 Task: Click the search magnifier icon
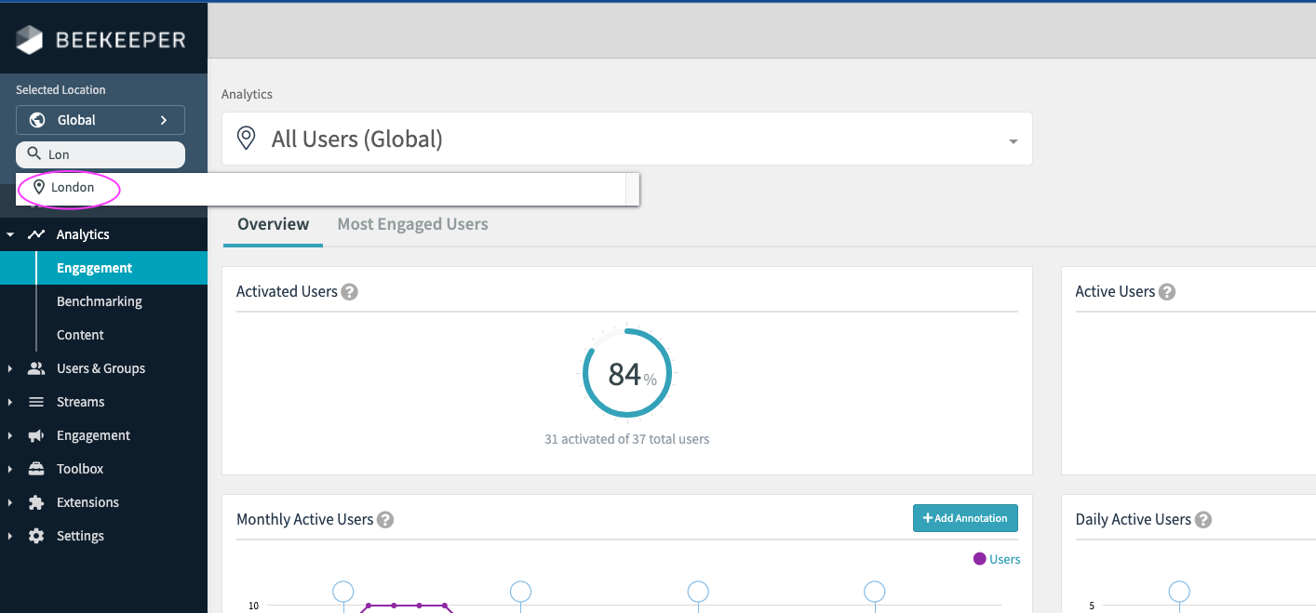(34, 153)
